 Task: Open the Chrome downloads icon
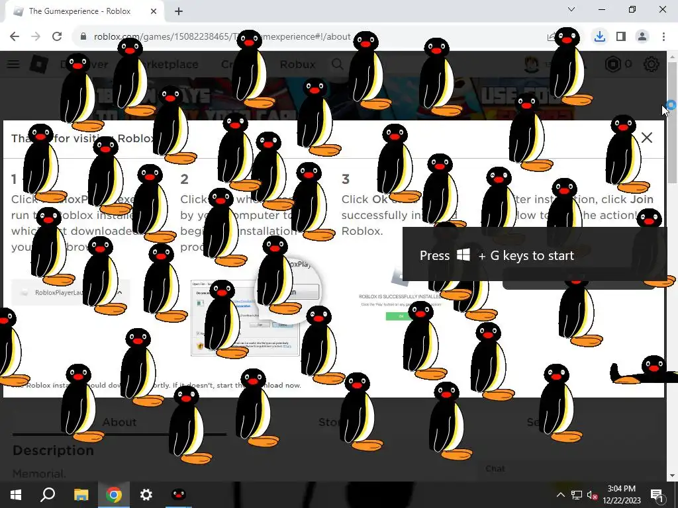(599, 37)
